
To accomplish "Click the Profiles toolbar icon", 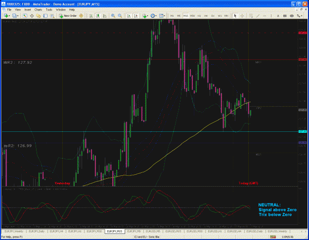I will 14,16.
